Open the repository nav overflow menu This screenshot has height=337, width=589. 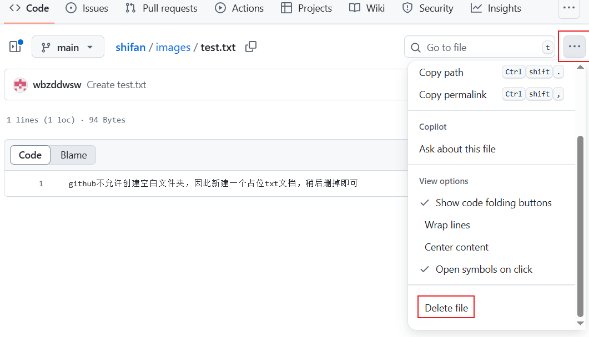click(x=568, y=8)
